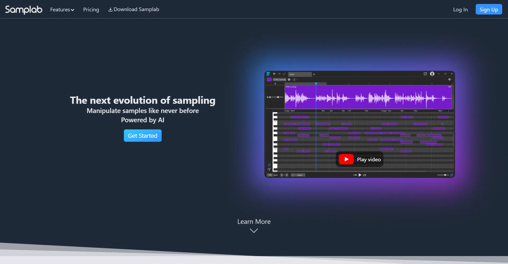The width and height of the screenshot is (508, 264).
Task: Toggle mute (M) on the track
Action: 270,97
